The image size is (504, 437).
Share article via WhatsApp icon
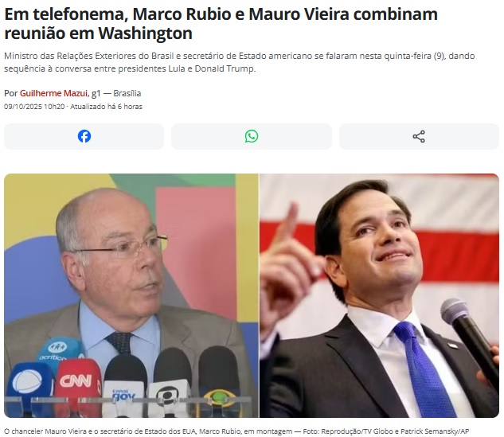pyautogui.click(x=252, y=136)
